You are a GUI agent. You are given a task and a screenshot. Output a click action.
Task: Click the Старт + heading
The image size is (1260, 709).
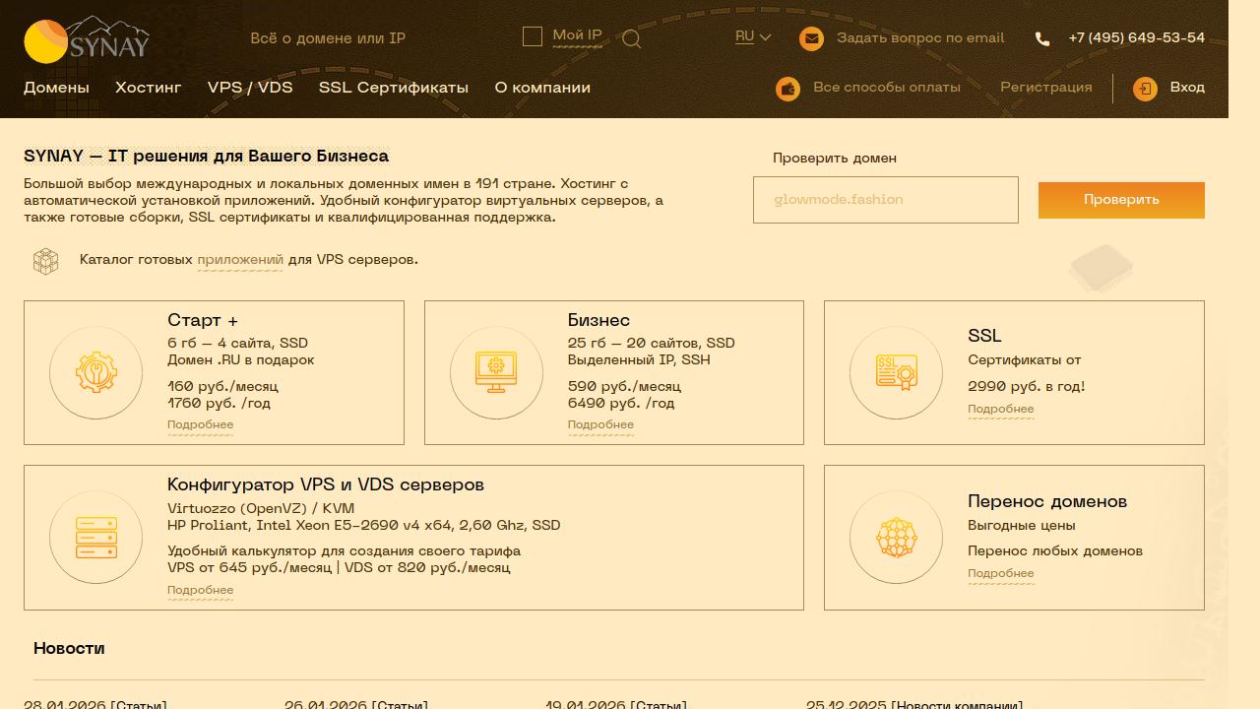203,321
